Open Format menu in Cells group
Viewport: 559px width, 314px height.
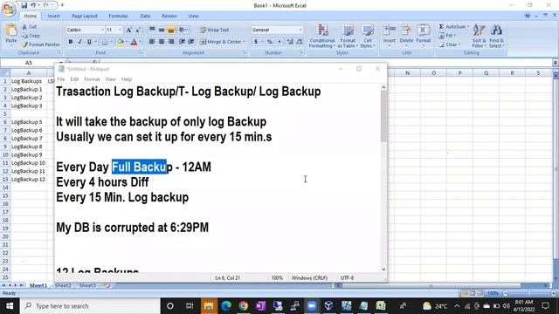coord(424,36)
